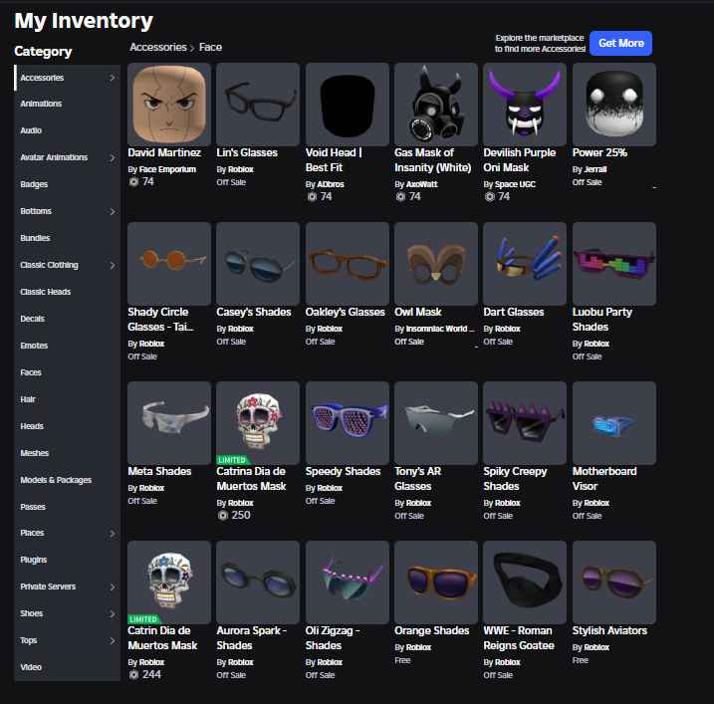This screenshot has height=704, width=714.
Task: Open Devilish Purple Oni Mask image
Action: pos(525,105)
